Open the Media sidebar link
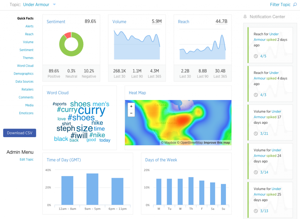Image resolution: width=300 pixels, height=219 pixels. [x=29, y=105]
